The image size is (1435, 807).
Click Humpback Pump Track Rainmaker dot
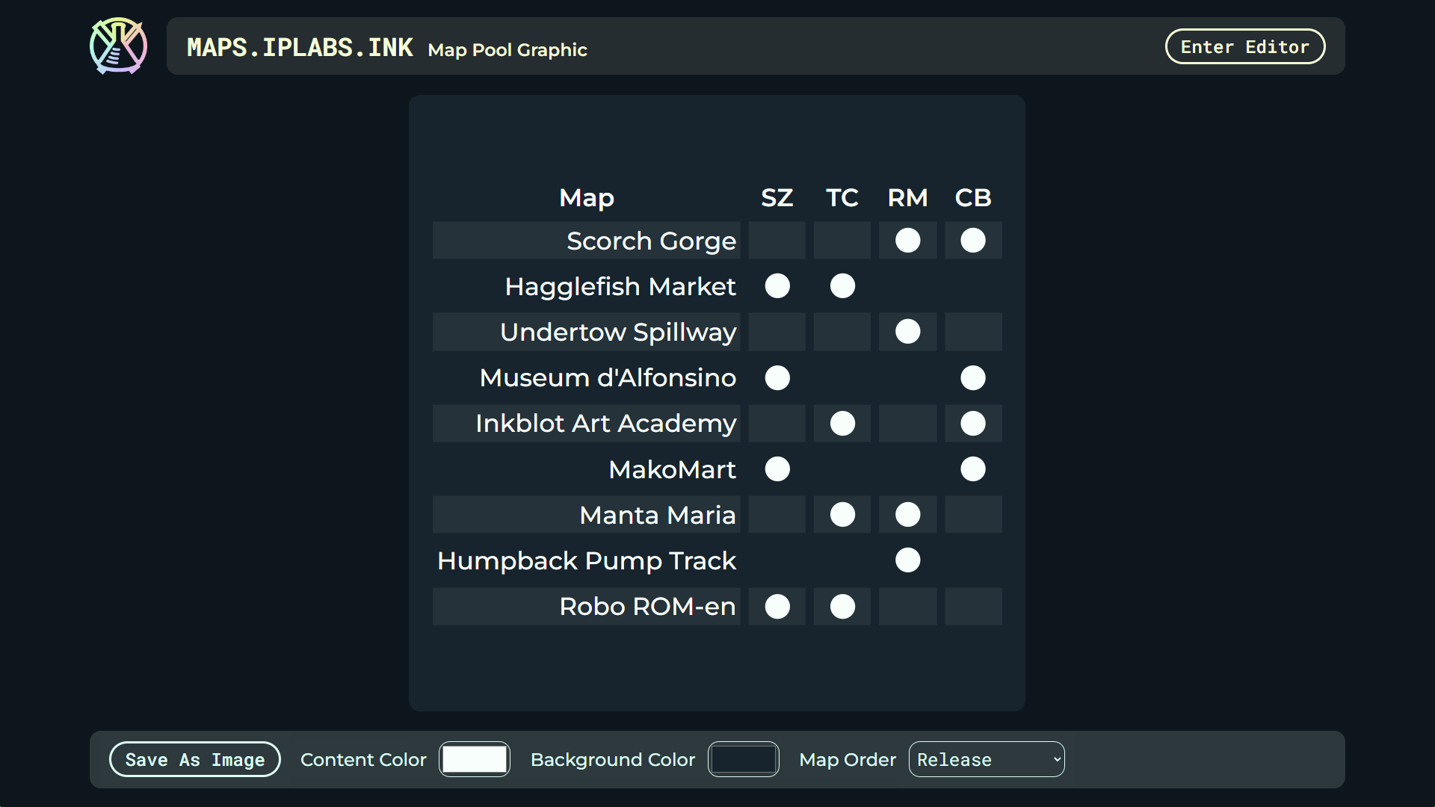pos(907,560)
